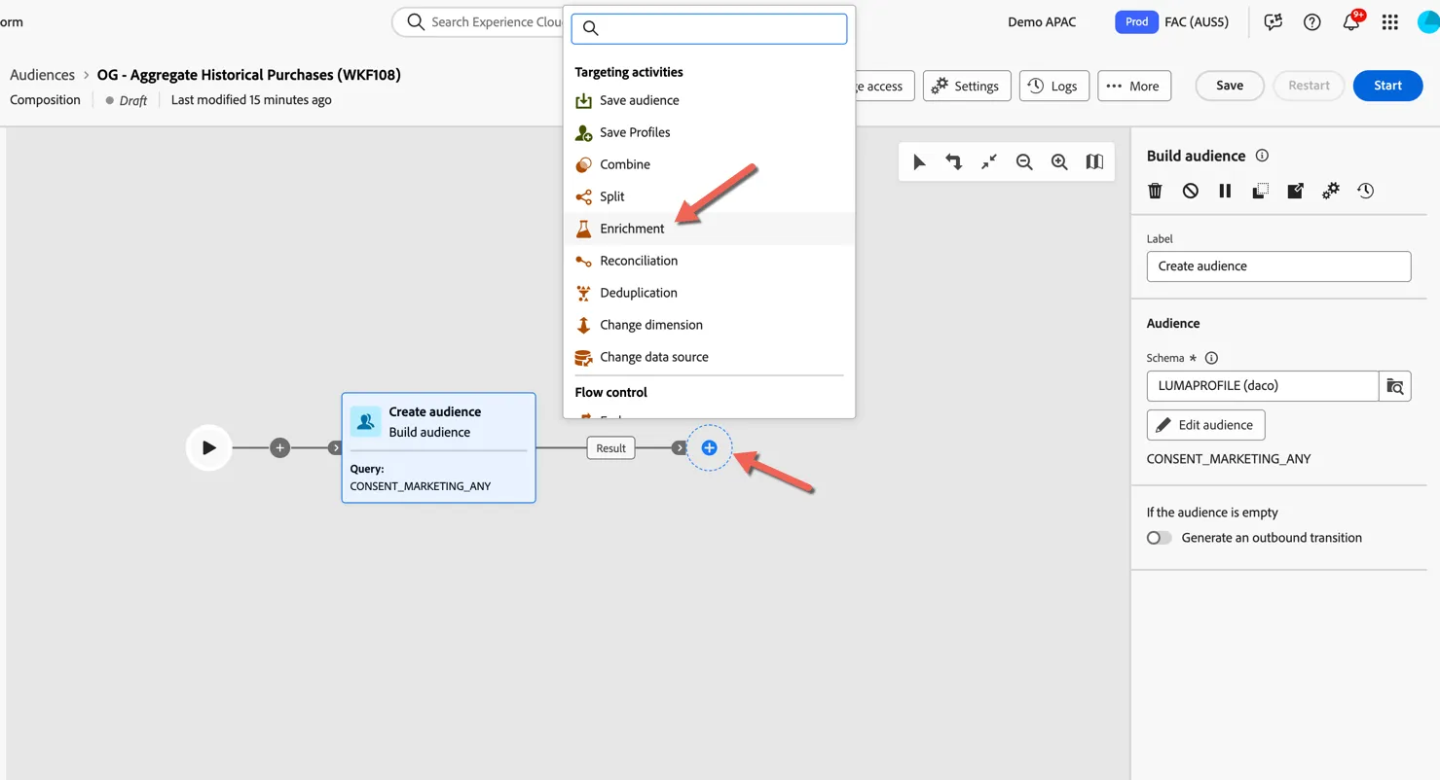This screenshot has height=780, width=1440.
Task: Open the Logs button
Action: click(x=1053, y=86)
